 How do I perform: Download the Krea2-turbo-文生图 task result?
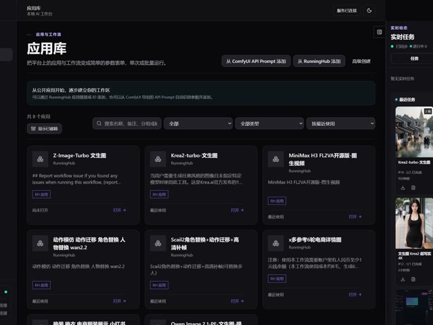[403, 188]
